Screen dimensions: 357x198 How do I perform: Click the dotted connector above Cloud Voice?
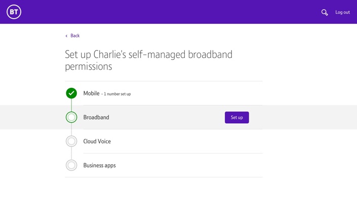click(71, 129)
